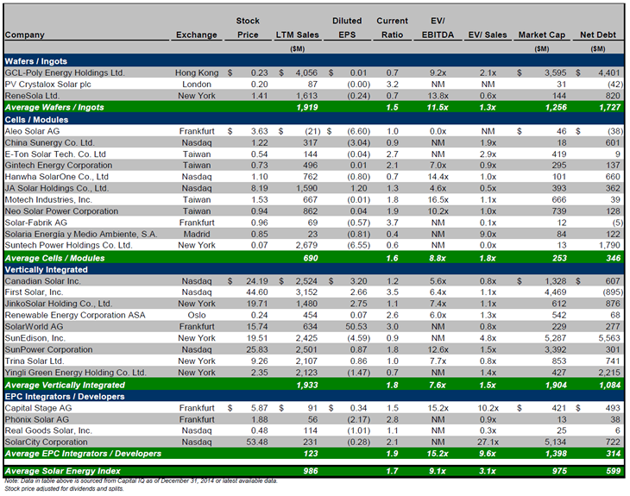Select Trina Solar Ltd. company name
The image size is (630, 496).
tap(35, 361)
